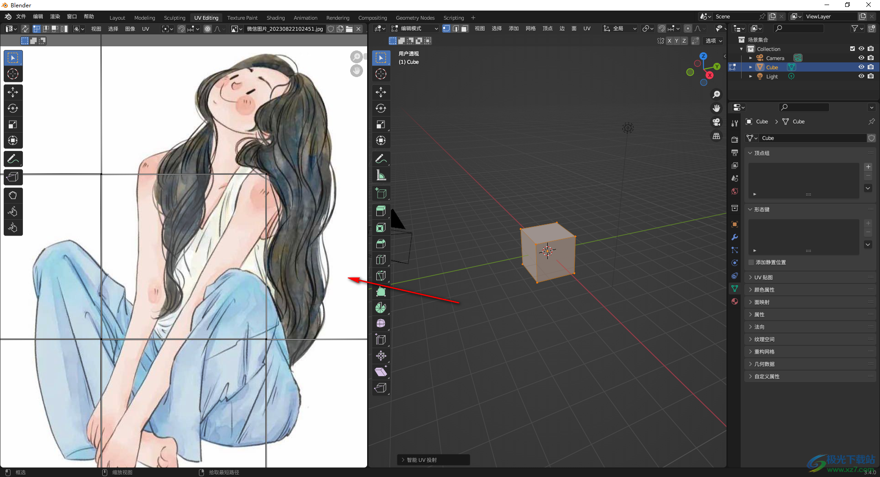880x477 pixels.
Task: Click the camera view icon in viewport
Action: click(x=716, y=122)
